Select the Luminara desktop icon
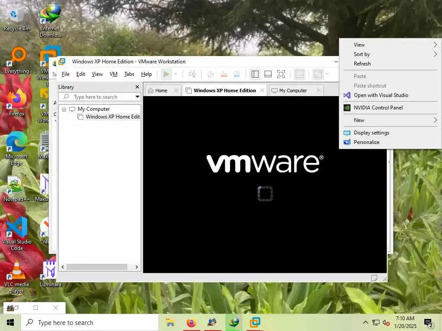Viewport: 442px width, 331px height. [x=50, y=274]
